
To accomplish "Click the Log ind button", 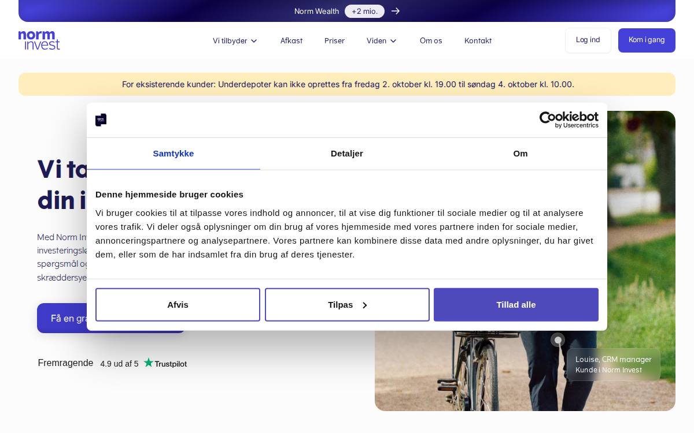I will click(x=588, y=40).
